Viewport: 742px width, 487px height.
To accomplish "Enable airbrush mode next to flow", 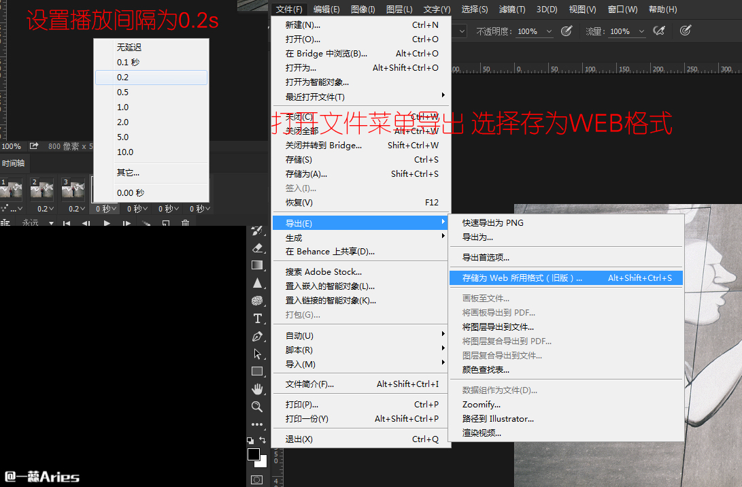I will [x=658, y=31].
